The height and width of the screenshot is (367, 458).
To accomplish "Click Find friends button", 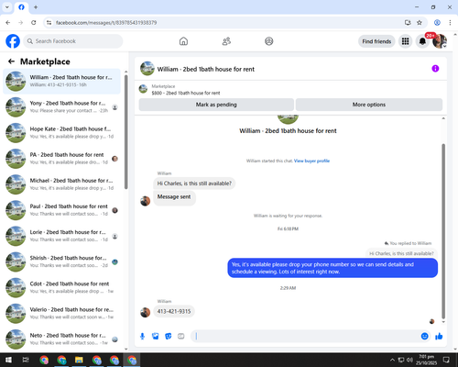I will pyautogui.click(x=376, y=41).
